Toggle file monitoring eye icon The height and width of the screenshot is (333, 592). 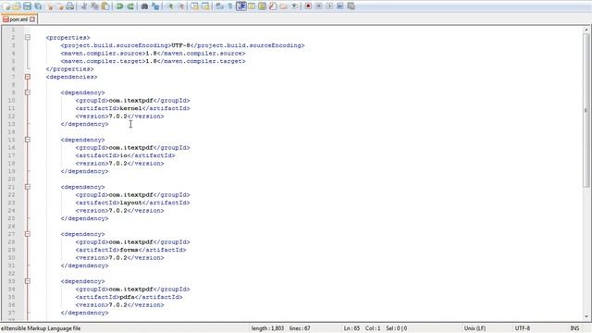(294, 6)
